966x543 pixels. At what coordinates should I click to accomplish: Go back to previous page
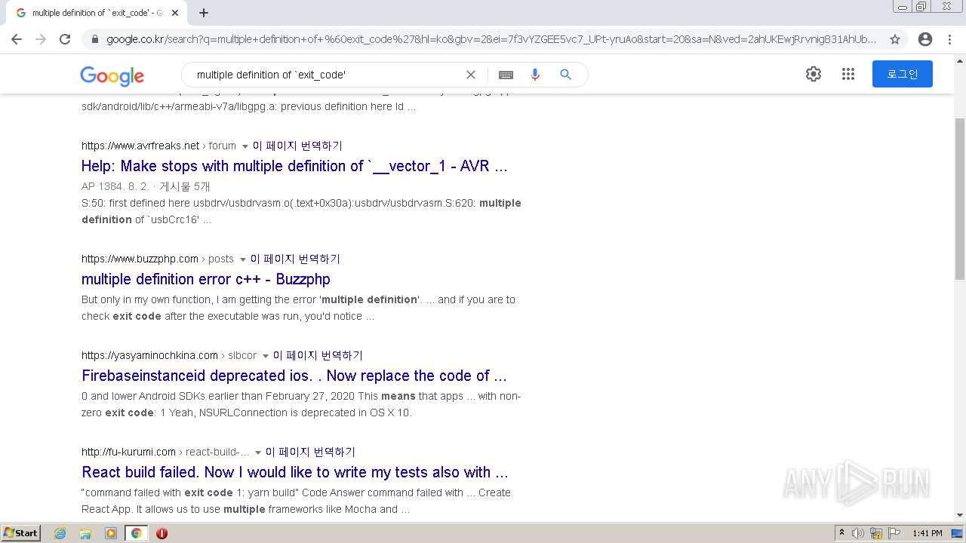click(x=17, y=39)
